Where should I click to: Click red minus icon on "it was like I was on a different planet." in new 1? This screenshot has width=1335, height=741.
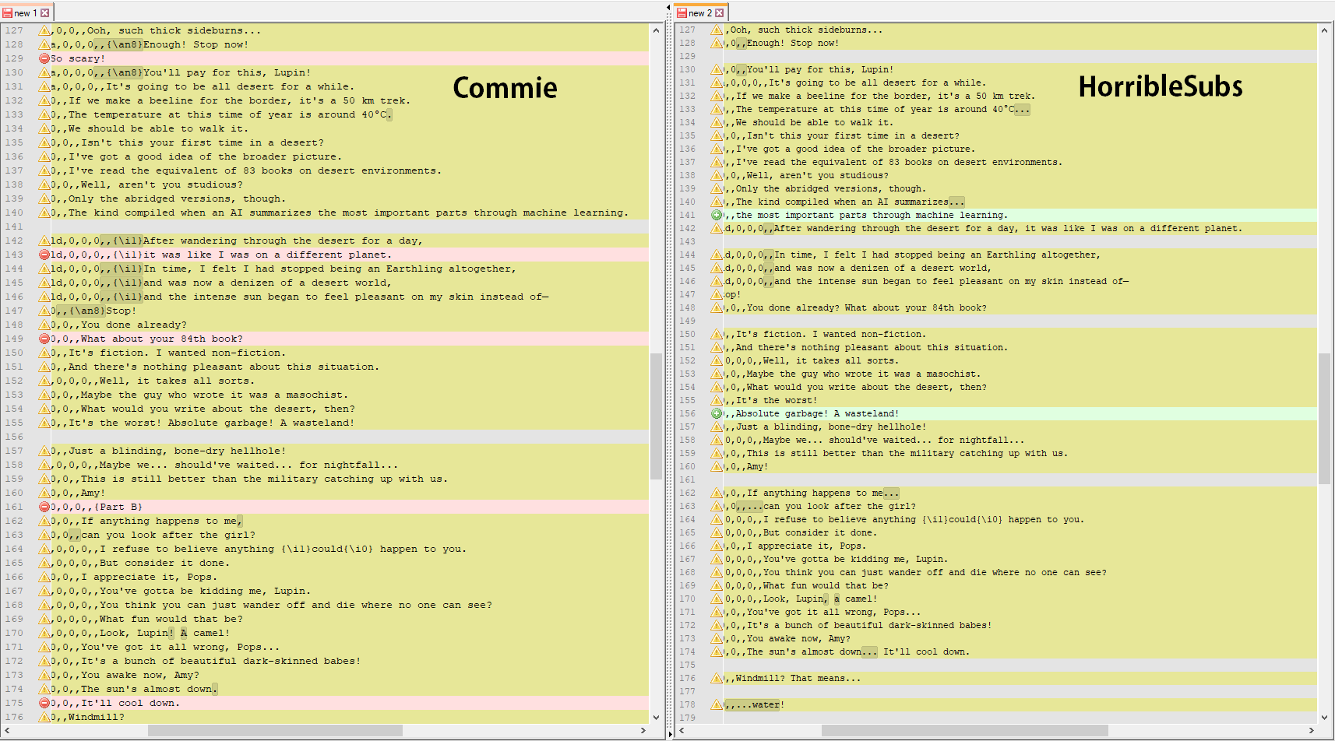pos(44,255)
